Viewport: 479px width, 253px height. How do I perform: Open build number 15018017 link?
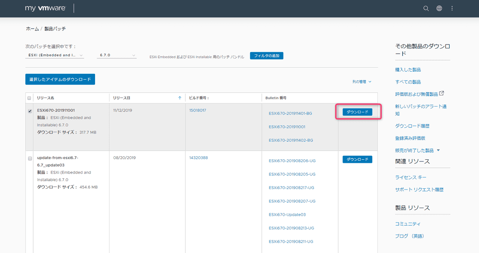[198, 110]
